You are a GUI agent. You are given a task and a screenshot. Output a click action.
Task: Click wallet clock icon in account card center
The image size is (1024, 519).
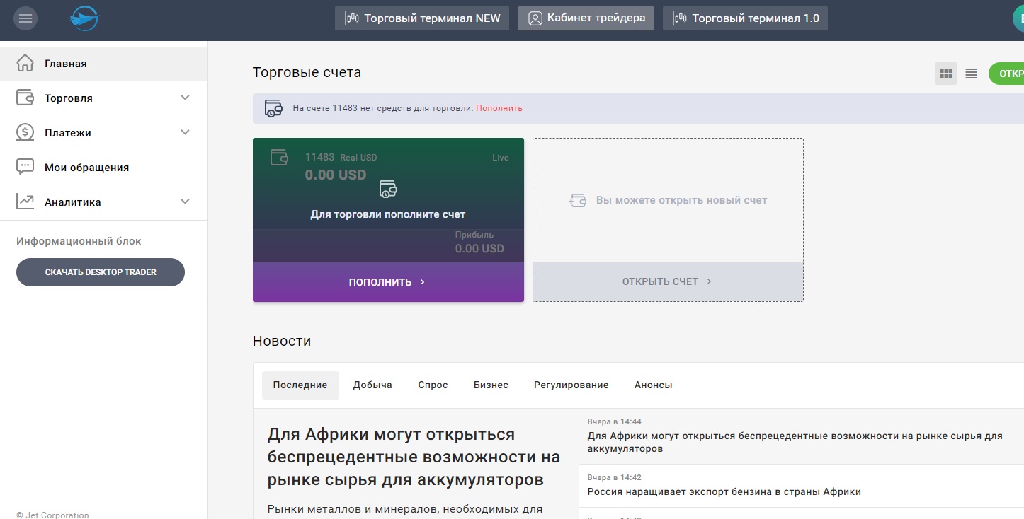point(388,189)
